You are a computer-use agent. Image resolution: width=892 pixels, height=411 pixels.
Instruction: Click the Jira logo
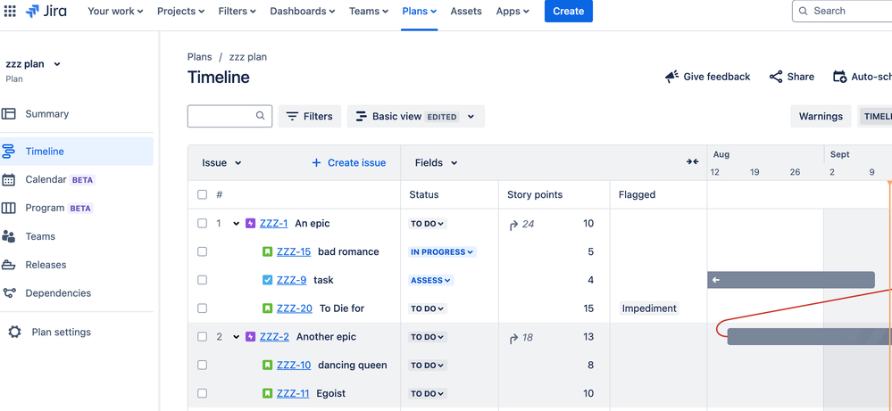click(x=46, y=11)
